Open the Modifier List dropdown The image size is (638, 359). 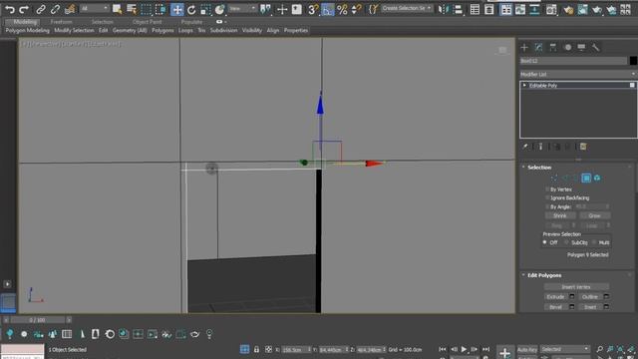pyautogui.click(x=577, y=74)
